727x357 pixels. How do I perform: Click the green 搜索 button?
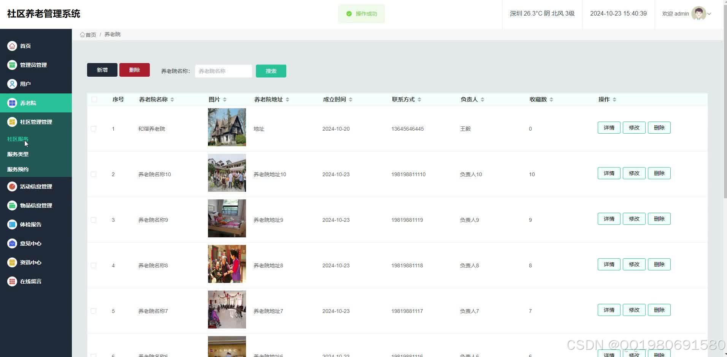coord(271,71)
